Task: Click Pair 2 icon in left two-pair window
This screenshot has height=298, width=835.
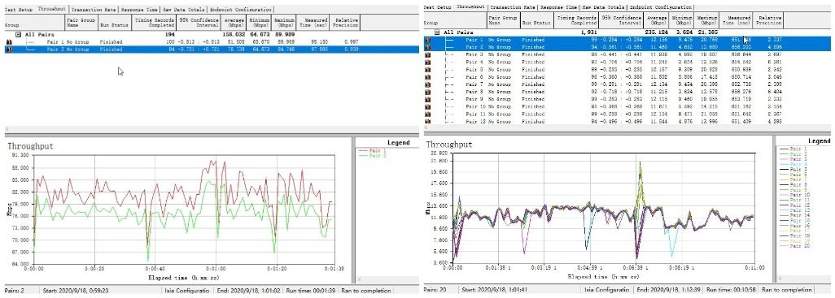Action: point(8,50)
